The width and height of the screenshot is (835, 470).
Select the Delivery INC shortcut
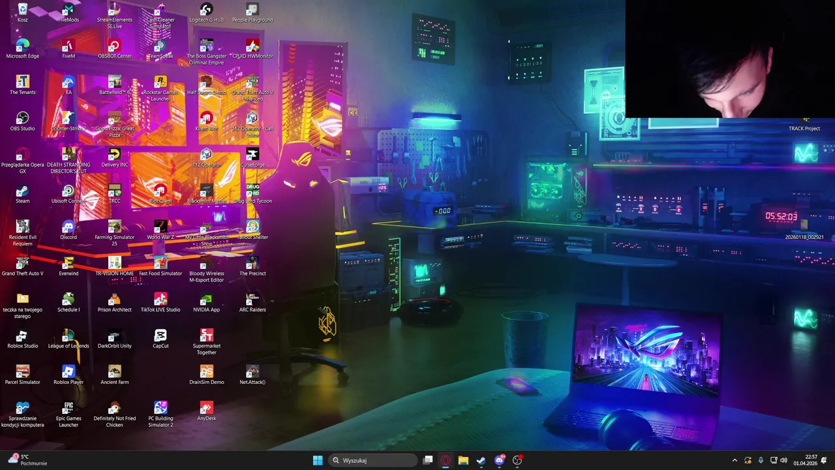114,157
